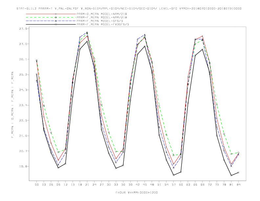Click the y-axis tick label 24.3
This screenshot has width=260, height=201.
point(23,90)
